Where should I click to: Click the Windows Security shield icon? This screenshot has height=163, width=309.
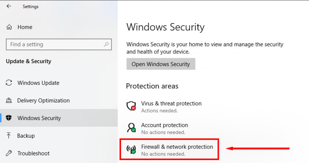pos(9,118)
